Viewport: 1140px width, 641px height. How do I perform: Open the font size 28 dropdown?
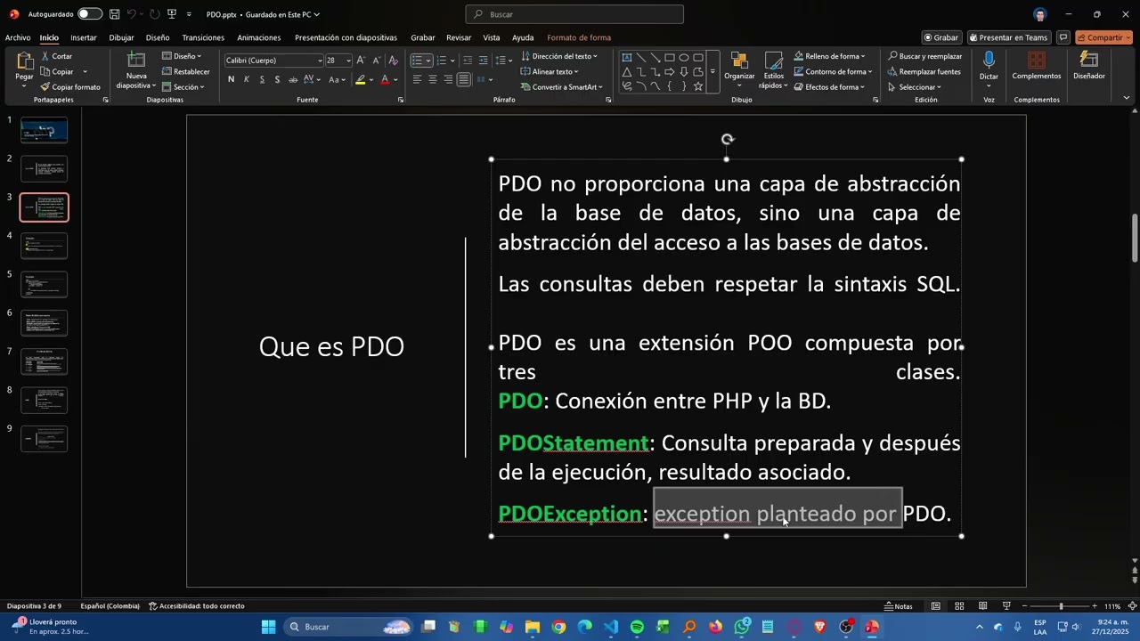348,61
